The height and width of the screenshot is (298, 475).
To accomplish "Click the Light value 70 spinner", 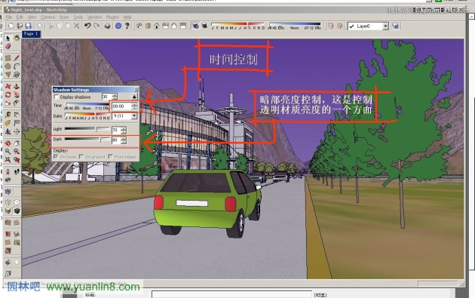I will [124, 131].
